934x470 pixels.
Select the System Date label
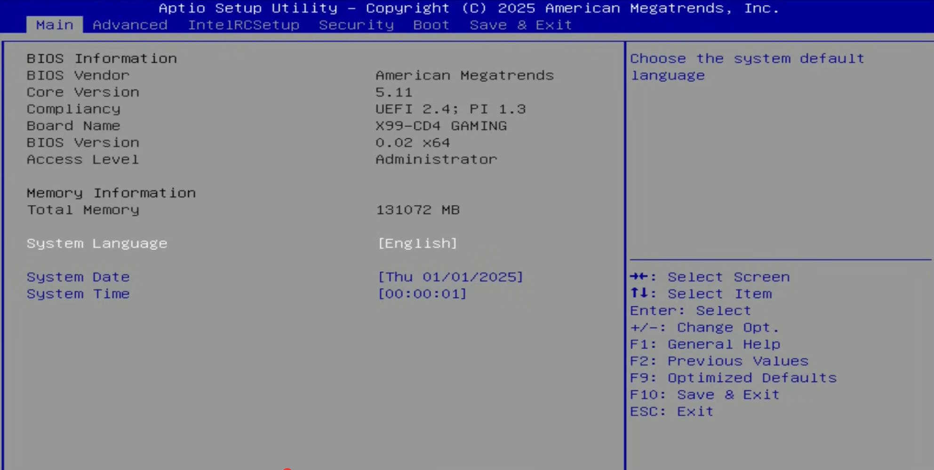click(78, 277)
